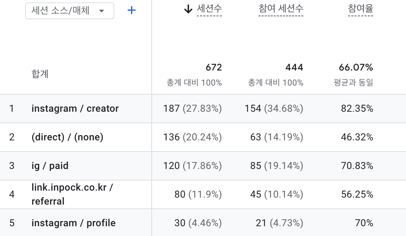
Task: Click the 82.35% engagement rate cell
Action: pyautogui.click(x=357, y=109)
